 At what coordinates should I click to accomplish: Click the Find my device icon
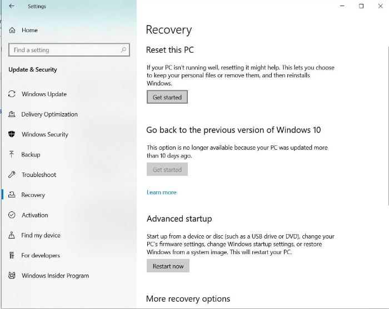pos(12,235)
